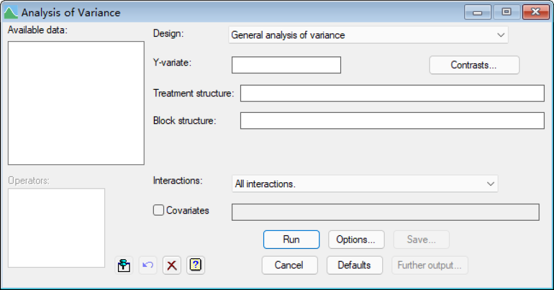Open the Options dialog
This screenshot has width=554, height=290.
(x=356, y=239)
